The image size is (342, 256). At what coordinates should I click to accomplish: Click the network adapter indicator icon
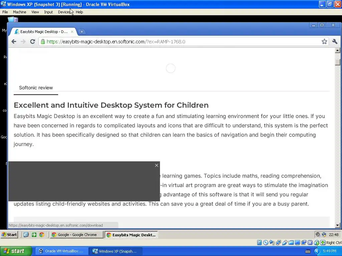click(278, 243)
